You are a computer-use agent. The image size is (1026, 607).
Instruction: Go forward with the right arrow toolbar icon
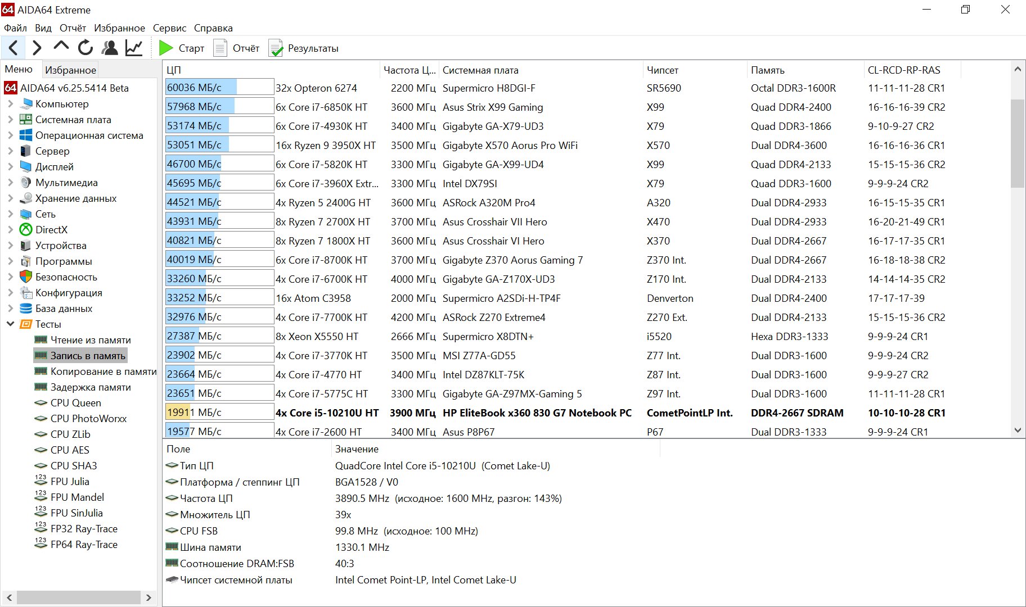click(x=37, y=48)
